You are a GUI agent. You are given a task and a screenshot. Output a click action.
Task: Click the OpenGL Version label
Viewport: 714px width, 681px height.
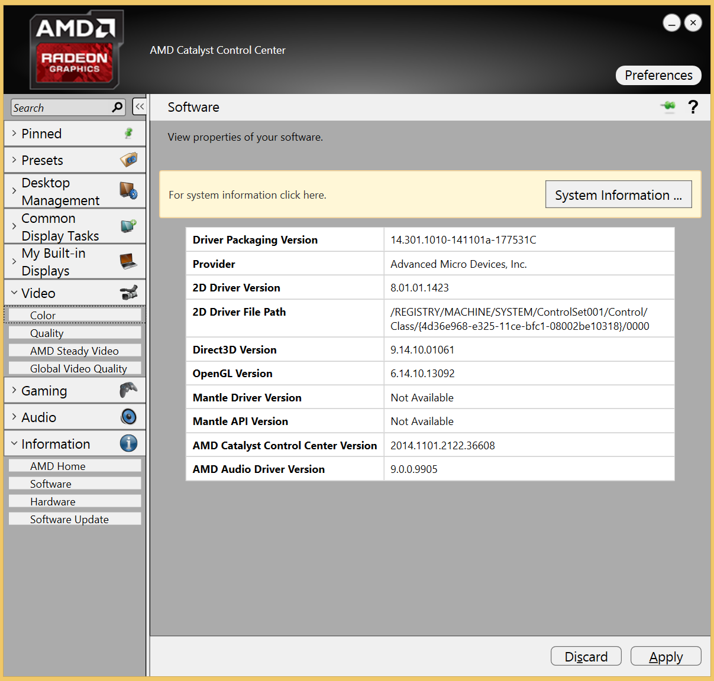pos(232,373)
